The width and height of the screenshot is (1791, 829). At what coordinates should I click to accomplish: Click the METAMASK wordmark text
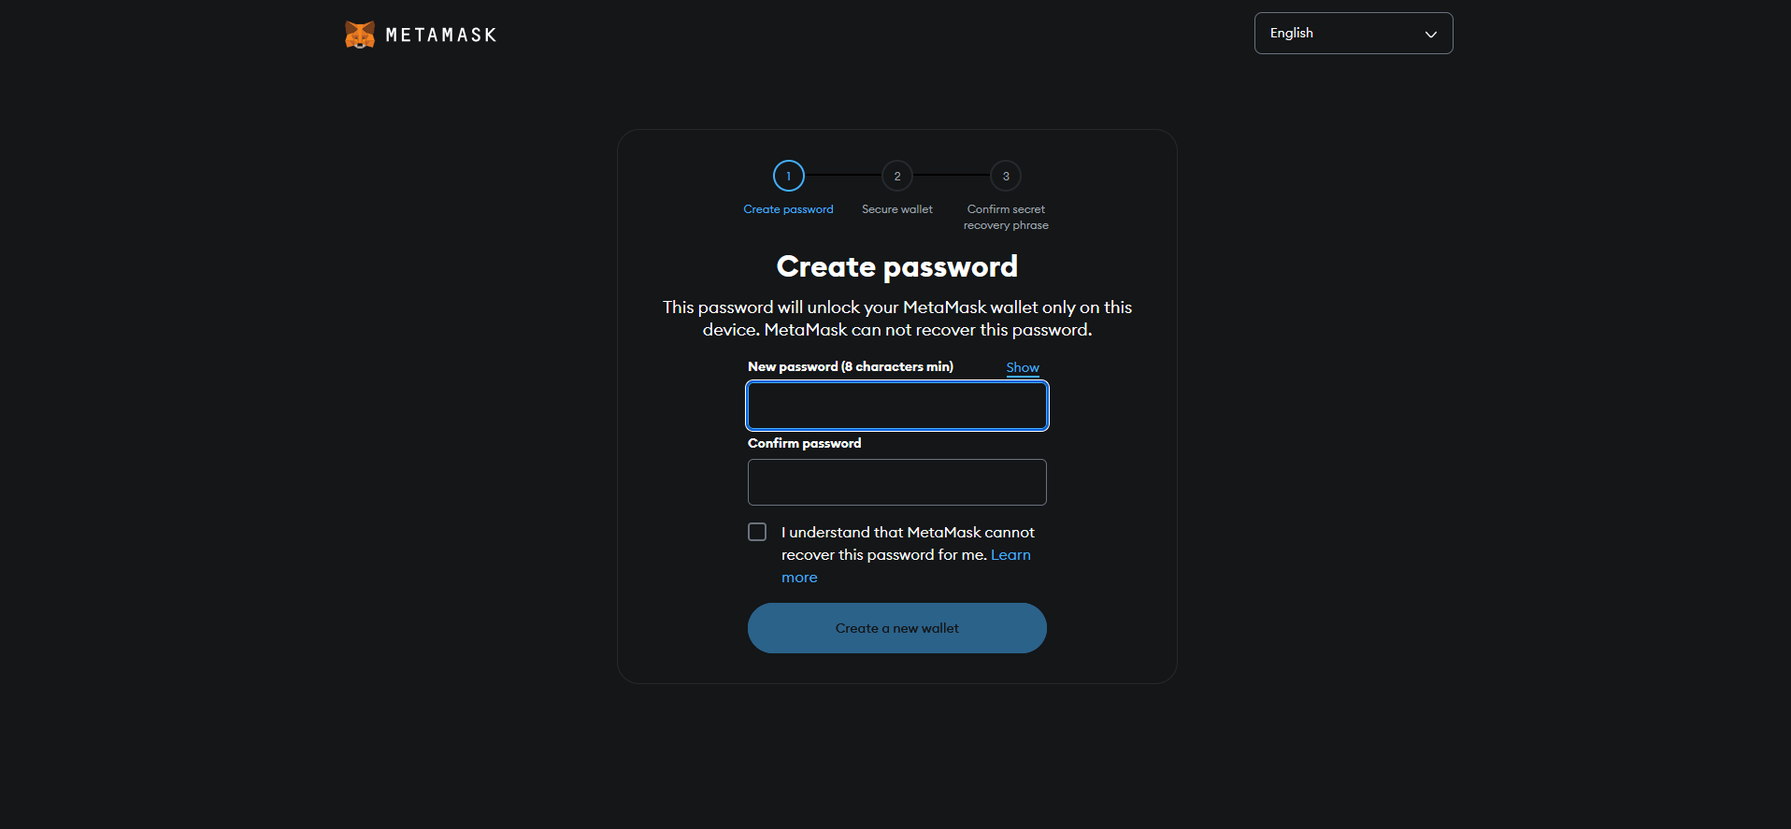coord(441,36)
